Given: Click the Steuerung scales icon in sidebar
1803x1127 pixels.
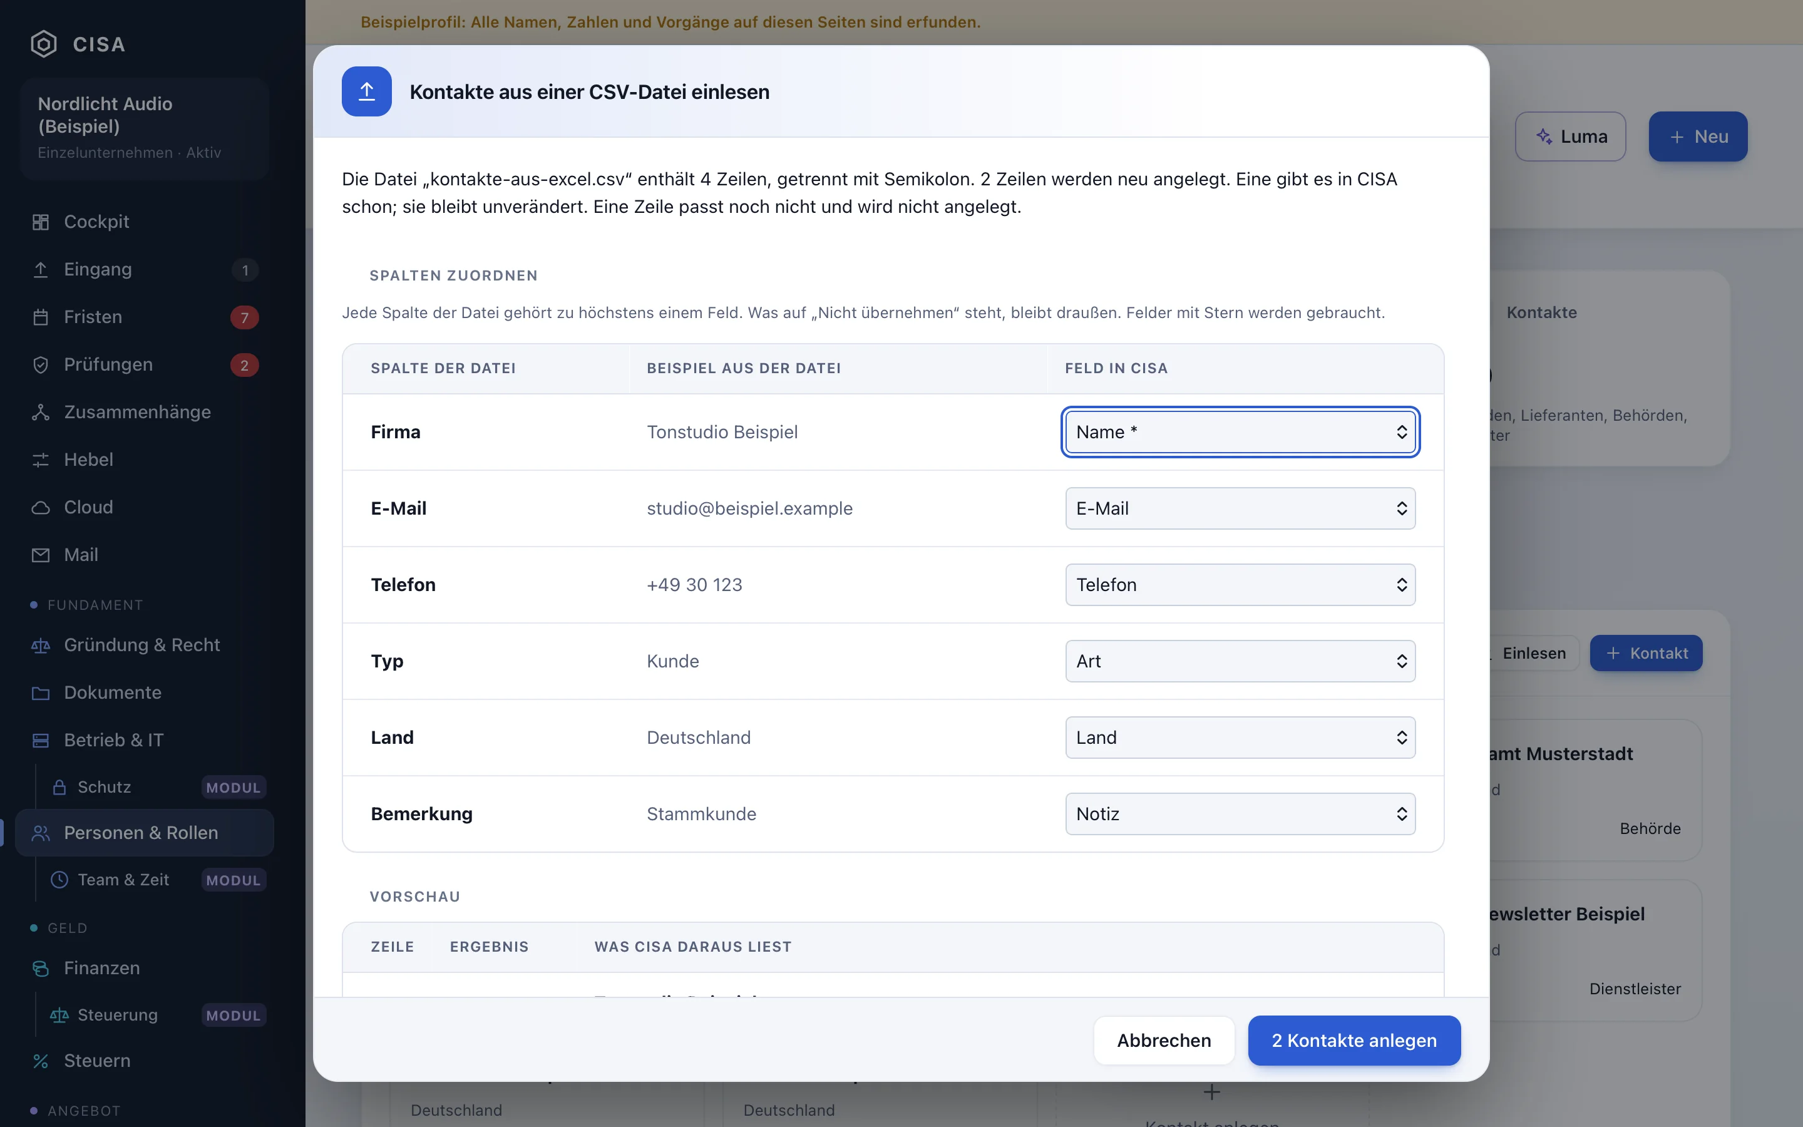Looking at the screenshot, I should 59,1015.
